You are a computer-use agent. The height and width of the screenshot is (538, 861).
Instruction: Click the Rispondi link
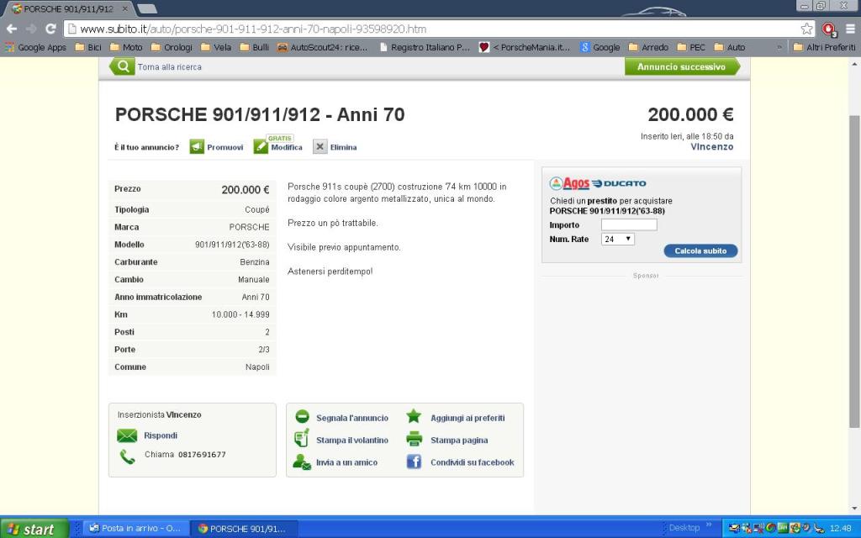[x=161, y=435]
